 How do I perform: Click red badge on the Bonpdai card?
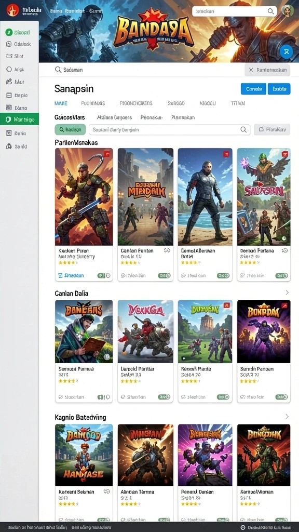pos(285,305)
